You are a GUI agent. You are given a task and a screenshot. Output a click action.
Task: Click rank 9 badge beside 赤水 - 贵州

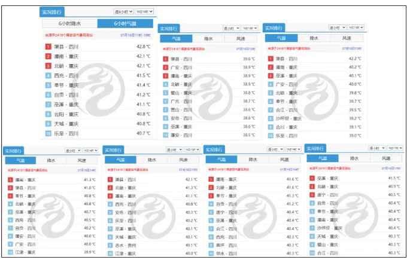(110, 246)
